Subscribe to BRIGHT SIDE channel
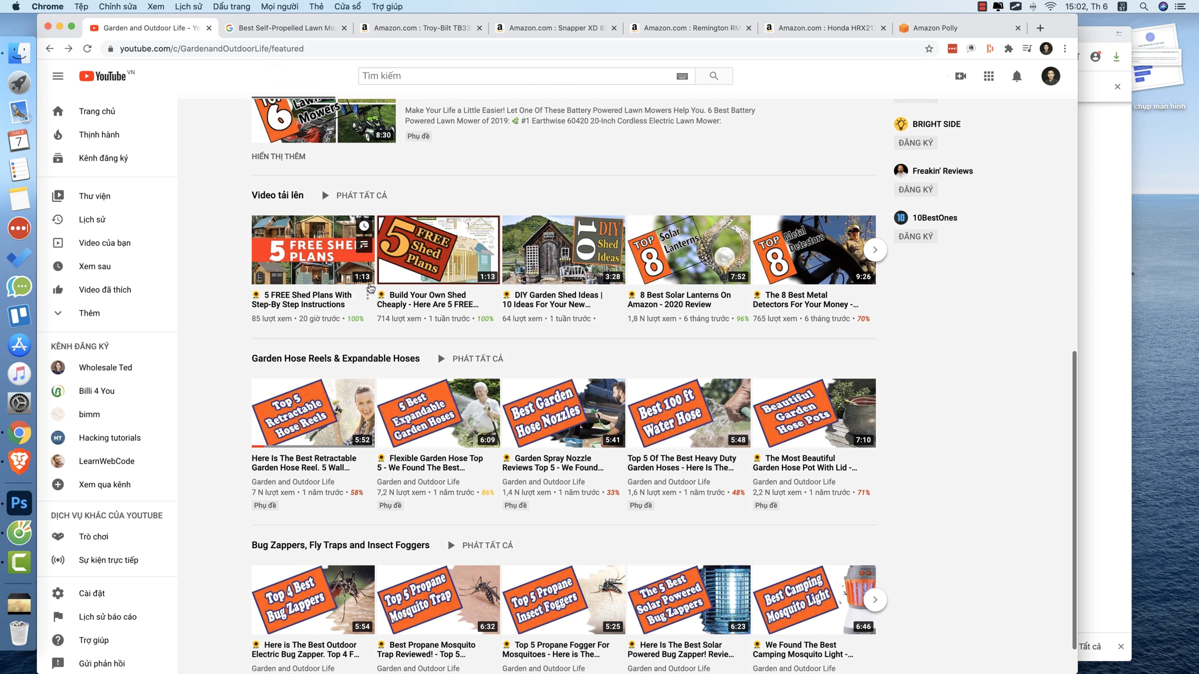The height and width of the screenshot is (674, 1199). click(x=915, y=143)
